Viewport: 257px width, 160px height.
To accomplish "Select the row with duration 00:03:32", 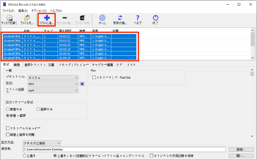I will pyautogui.click(x=70, y=41).
